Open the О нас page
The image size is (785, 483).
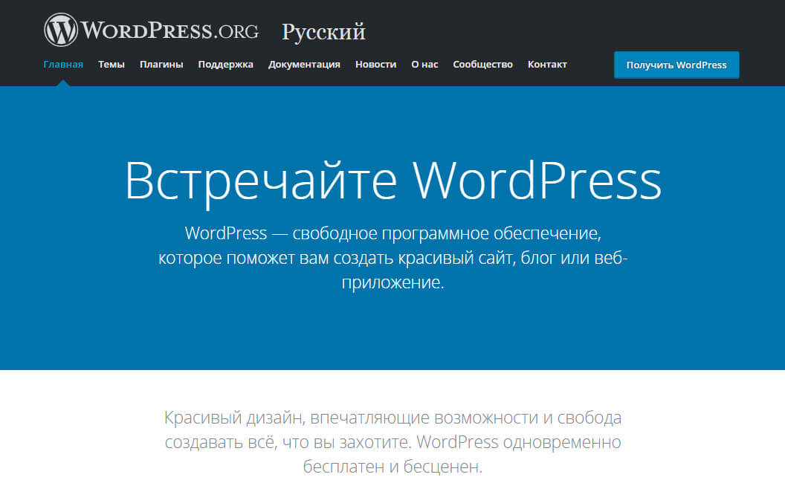[x=424, y=65]
